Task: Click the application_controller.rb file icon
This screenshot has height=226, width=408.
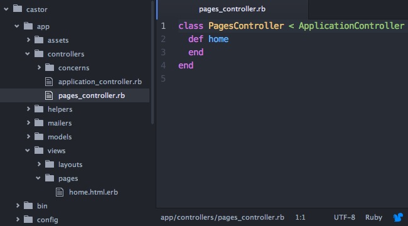Action: 49,82
